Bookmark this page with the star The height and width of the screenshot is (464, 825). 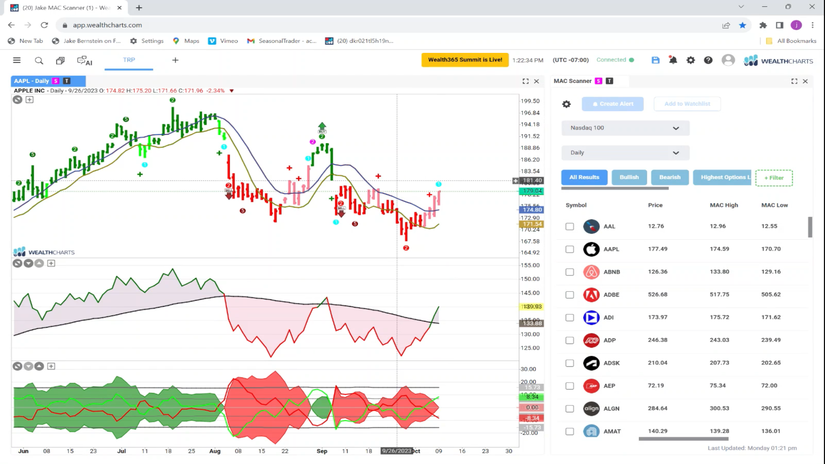tap(742, 25)
